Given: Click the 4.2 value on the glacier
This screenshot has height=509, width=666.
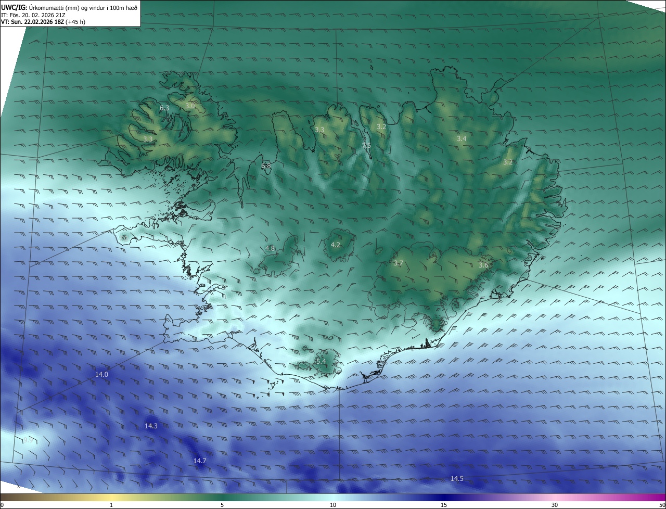Looking at the screenshot, I should pyautogui.click(x=336, y=245).
